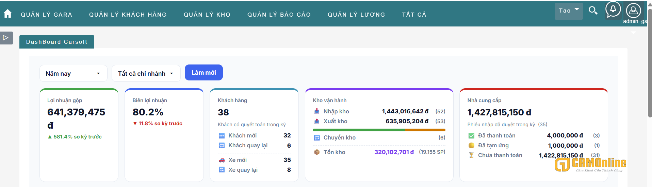Click the Chuyển kho icon
The width and height of the screenshot is (652, 187).
pyautogui.click(x=317, y=137)
